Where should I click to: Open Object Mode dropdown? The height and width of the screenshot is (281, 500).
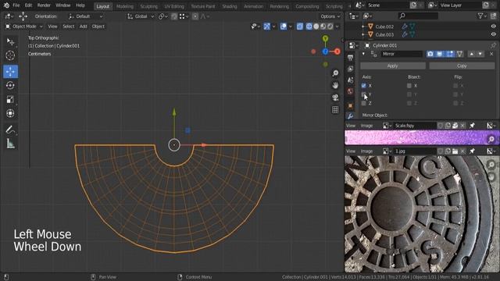coord(24,27)
